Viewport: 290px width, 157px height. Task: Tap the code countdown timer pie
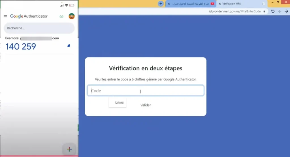click(69, 46)
